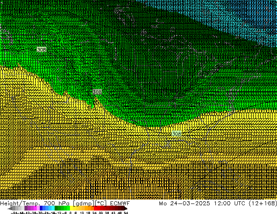Viewport: 277px width, 214px height.
Task: Click the 'Height/Temp.' title text
Action: tap(20, 204)
